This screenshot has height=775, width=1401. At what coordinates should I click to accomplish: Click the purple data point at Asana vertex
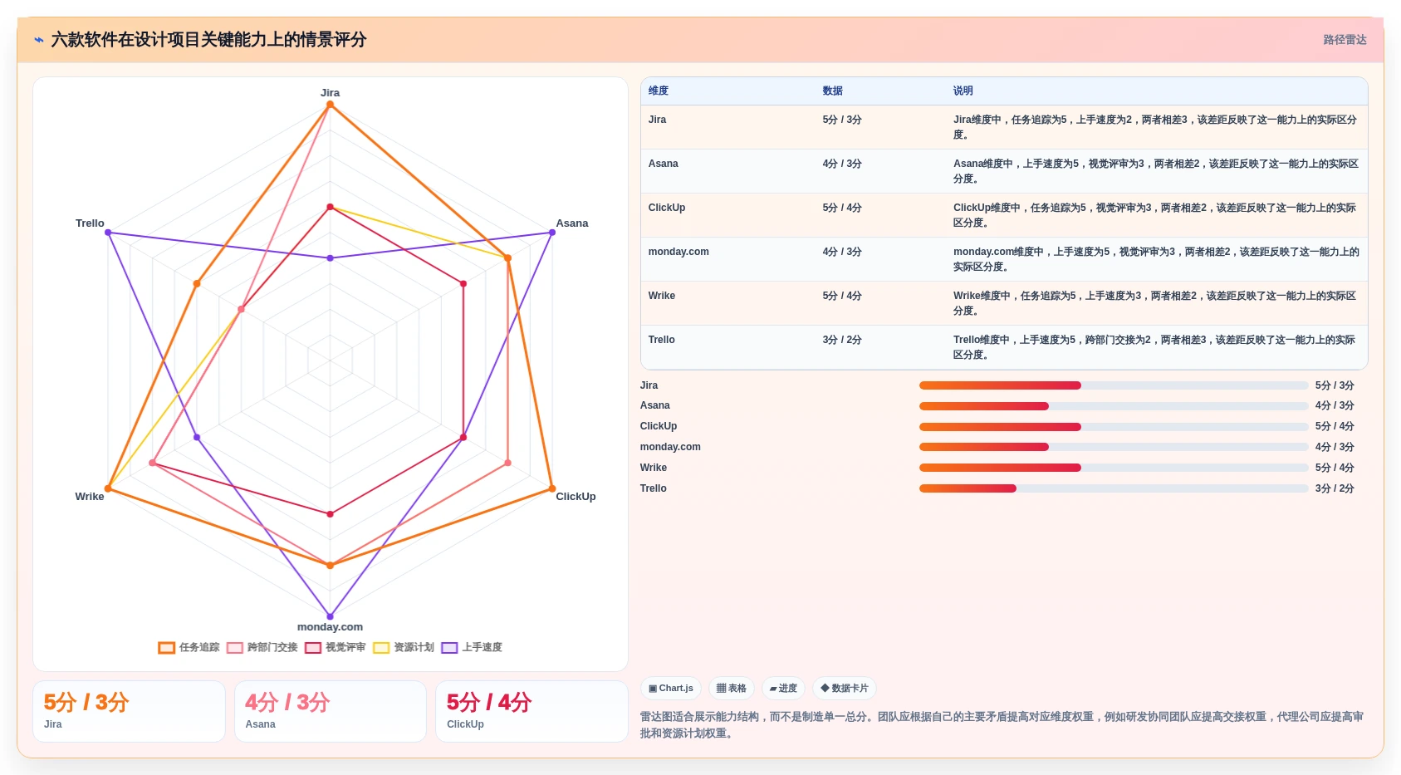tap(552, 233)
